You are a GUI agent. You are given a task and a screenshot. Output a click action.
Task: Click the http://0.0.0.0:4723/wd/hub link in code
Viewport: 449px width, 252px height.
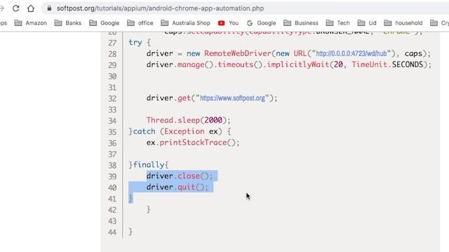click(351, 53)
